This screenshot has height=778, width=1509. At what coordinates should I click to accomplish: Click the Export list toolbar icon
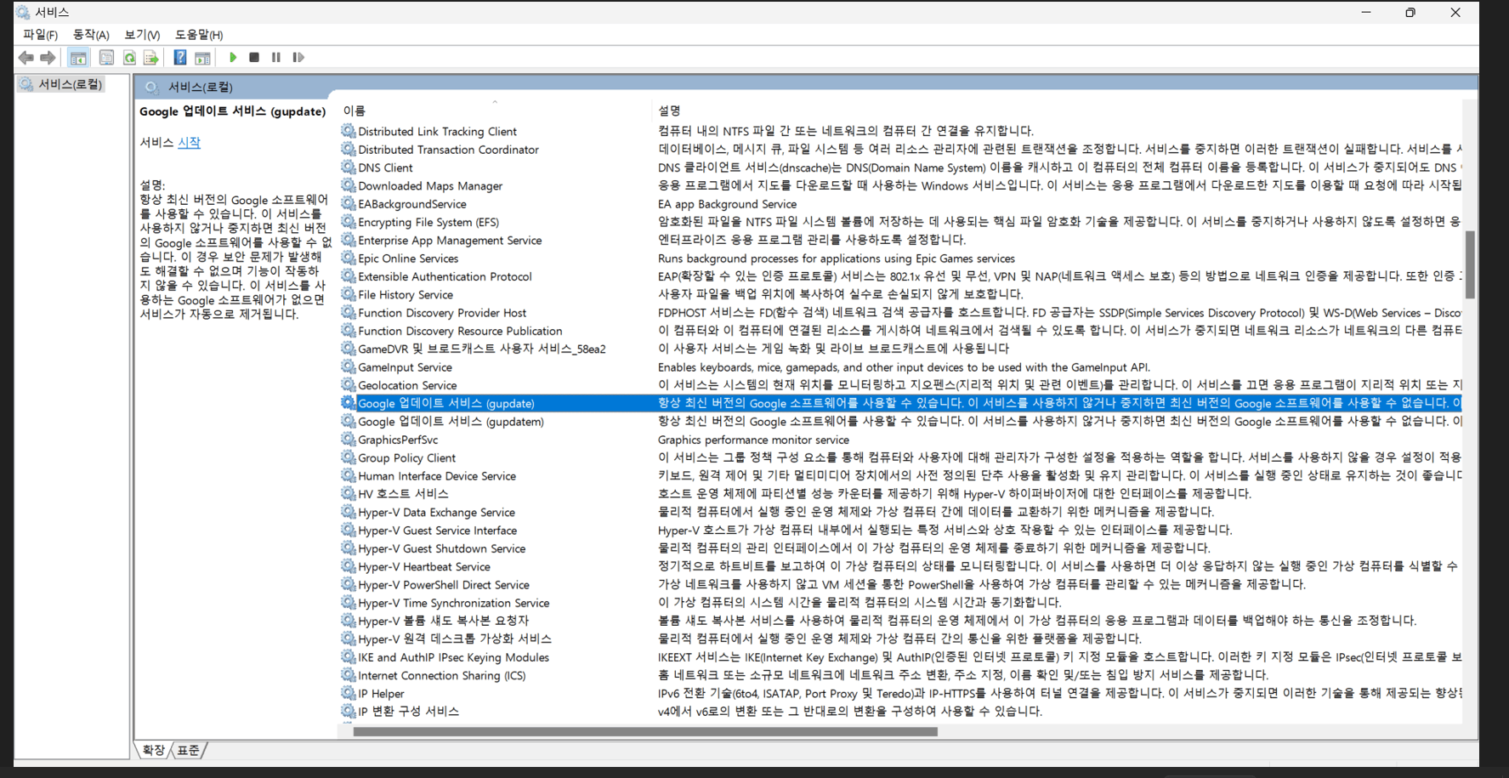click(151, 58)
